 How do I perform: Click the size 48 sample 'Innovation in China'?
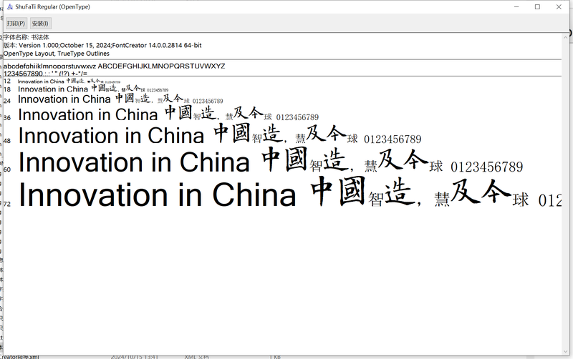(111, 136)
